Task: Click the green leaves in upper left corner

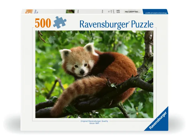Action: coord(47,39)
